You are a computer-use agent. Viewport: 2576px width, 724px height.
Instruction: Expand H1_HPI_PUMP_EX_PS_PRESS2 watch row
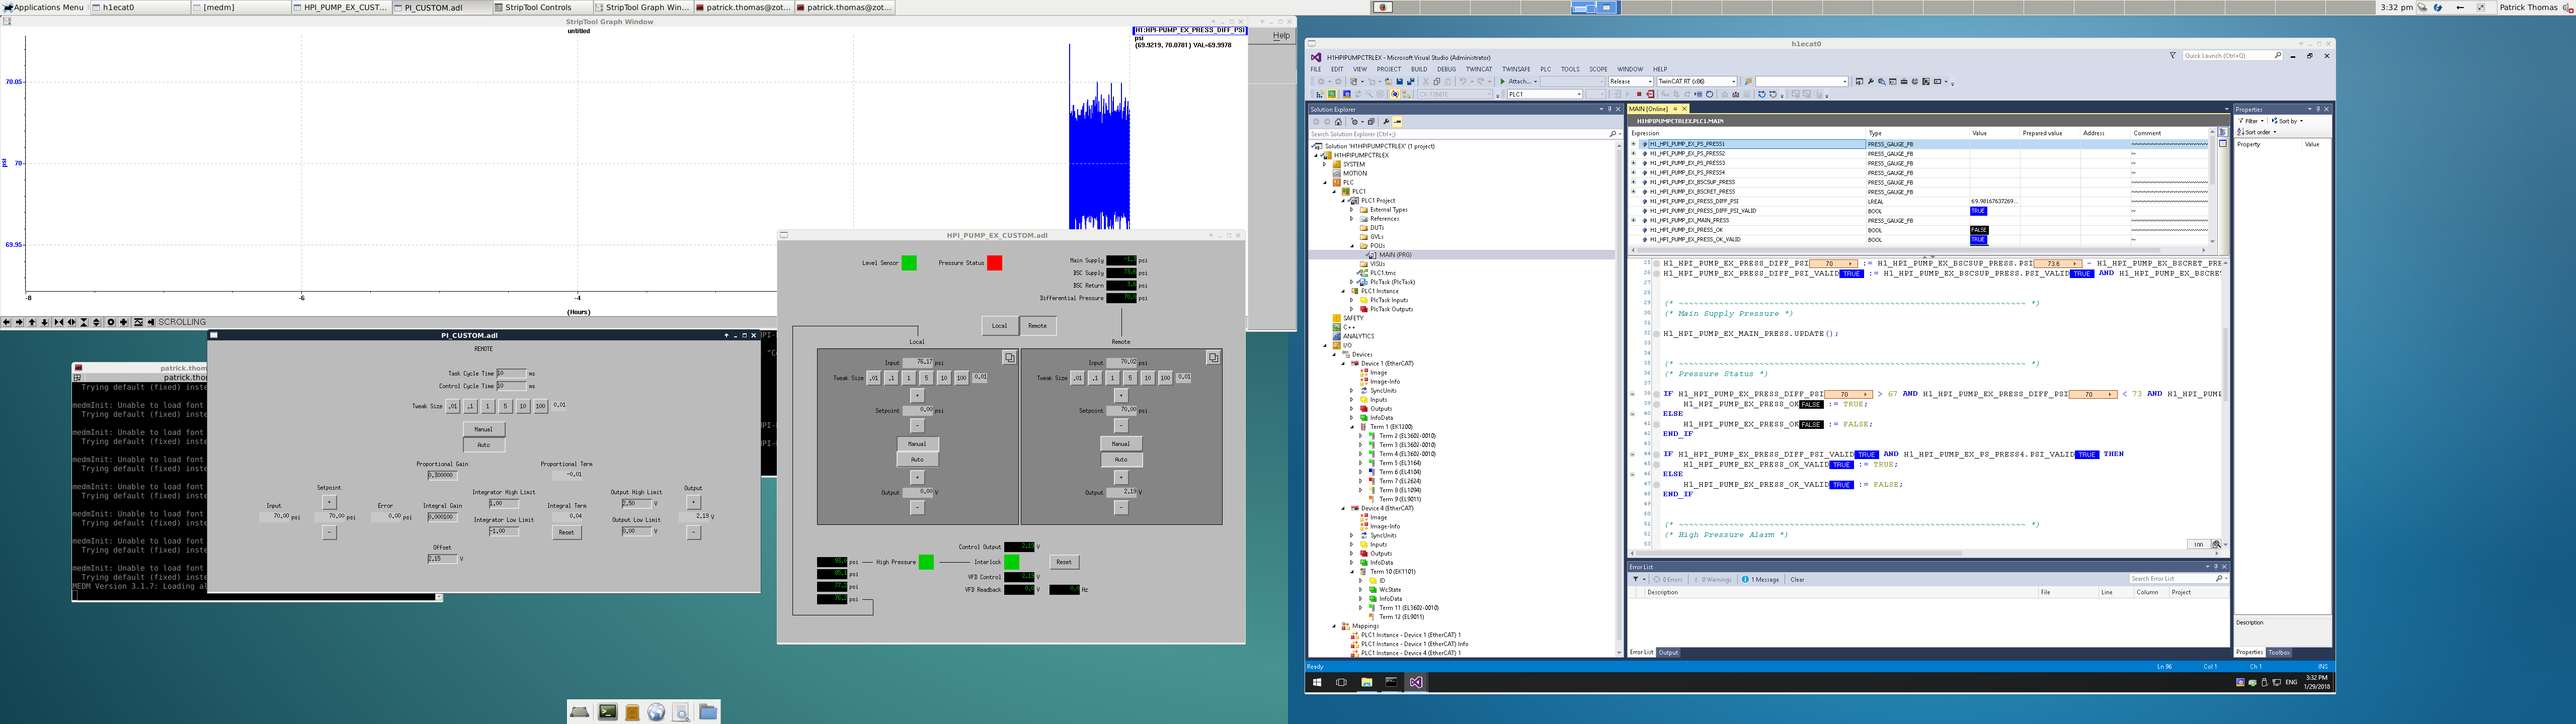tap(1634, 154)
